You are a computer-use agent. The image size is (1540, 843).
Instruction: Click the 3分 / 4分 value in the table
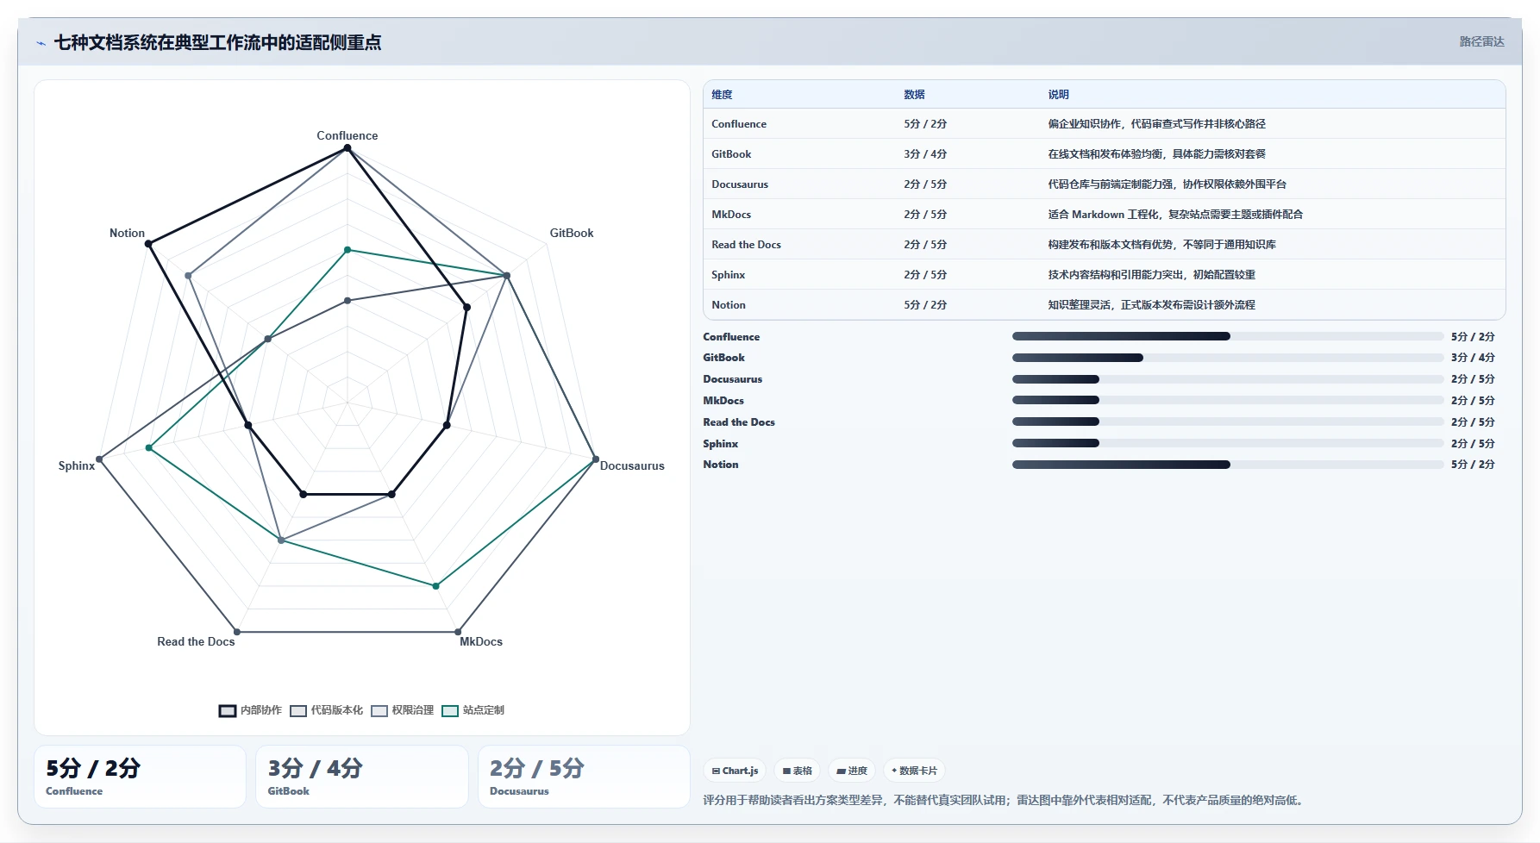[x=925, y=154]
